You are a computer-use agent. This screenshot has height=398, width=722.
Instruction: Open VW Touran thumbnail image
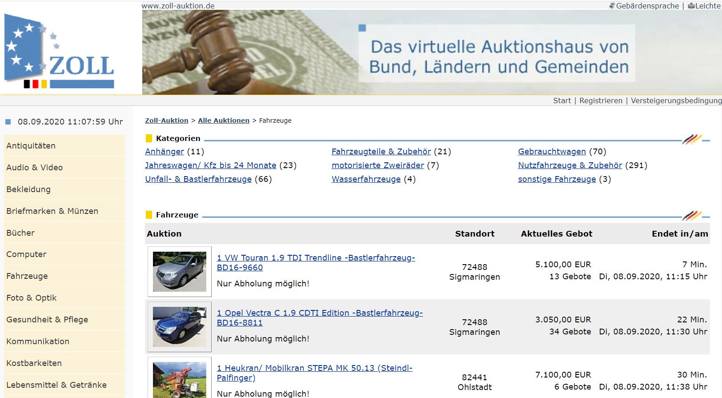coord(180,272)
